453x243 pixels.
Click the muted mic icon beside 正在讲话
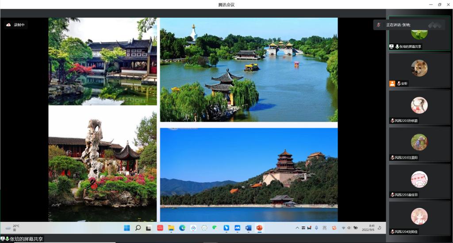(x=378, y=25)
